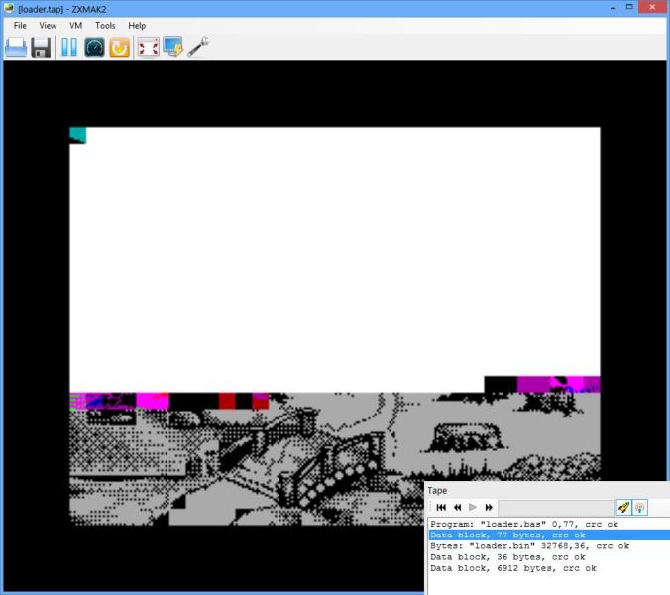The image size is (670, 595).
Task: Open the Tools menu
Action: 105,25
